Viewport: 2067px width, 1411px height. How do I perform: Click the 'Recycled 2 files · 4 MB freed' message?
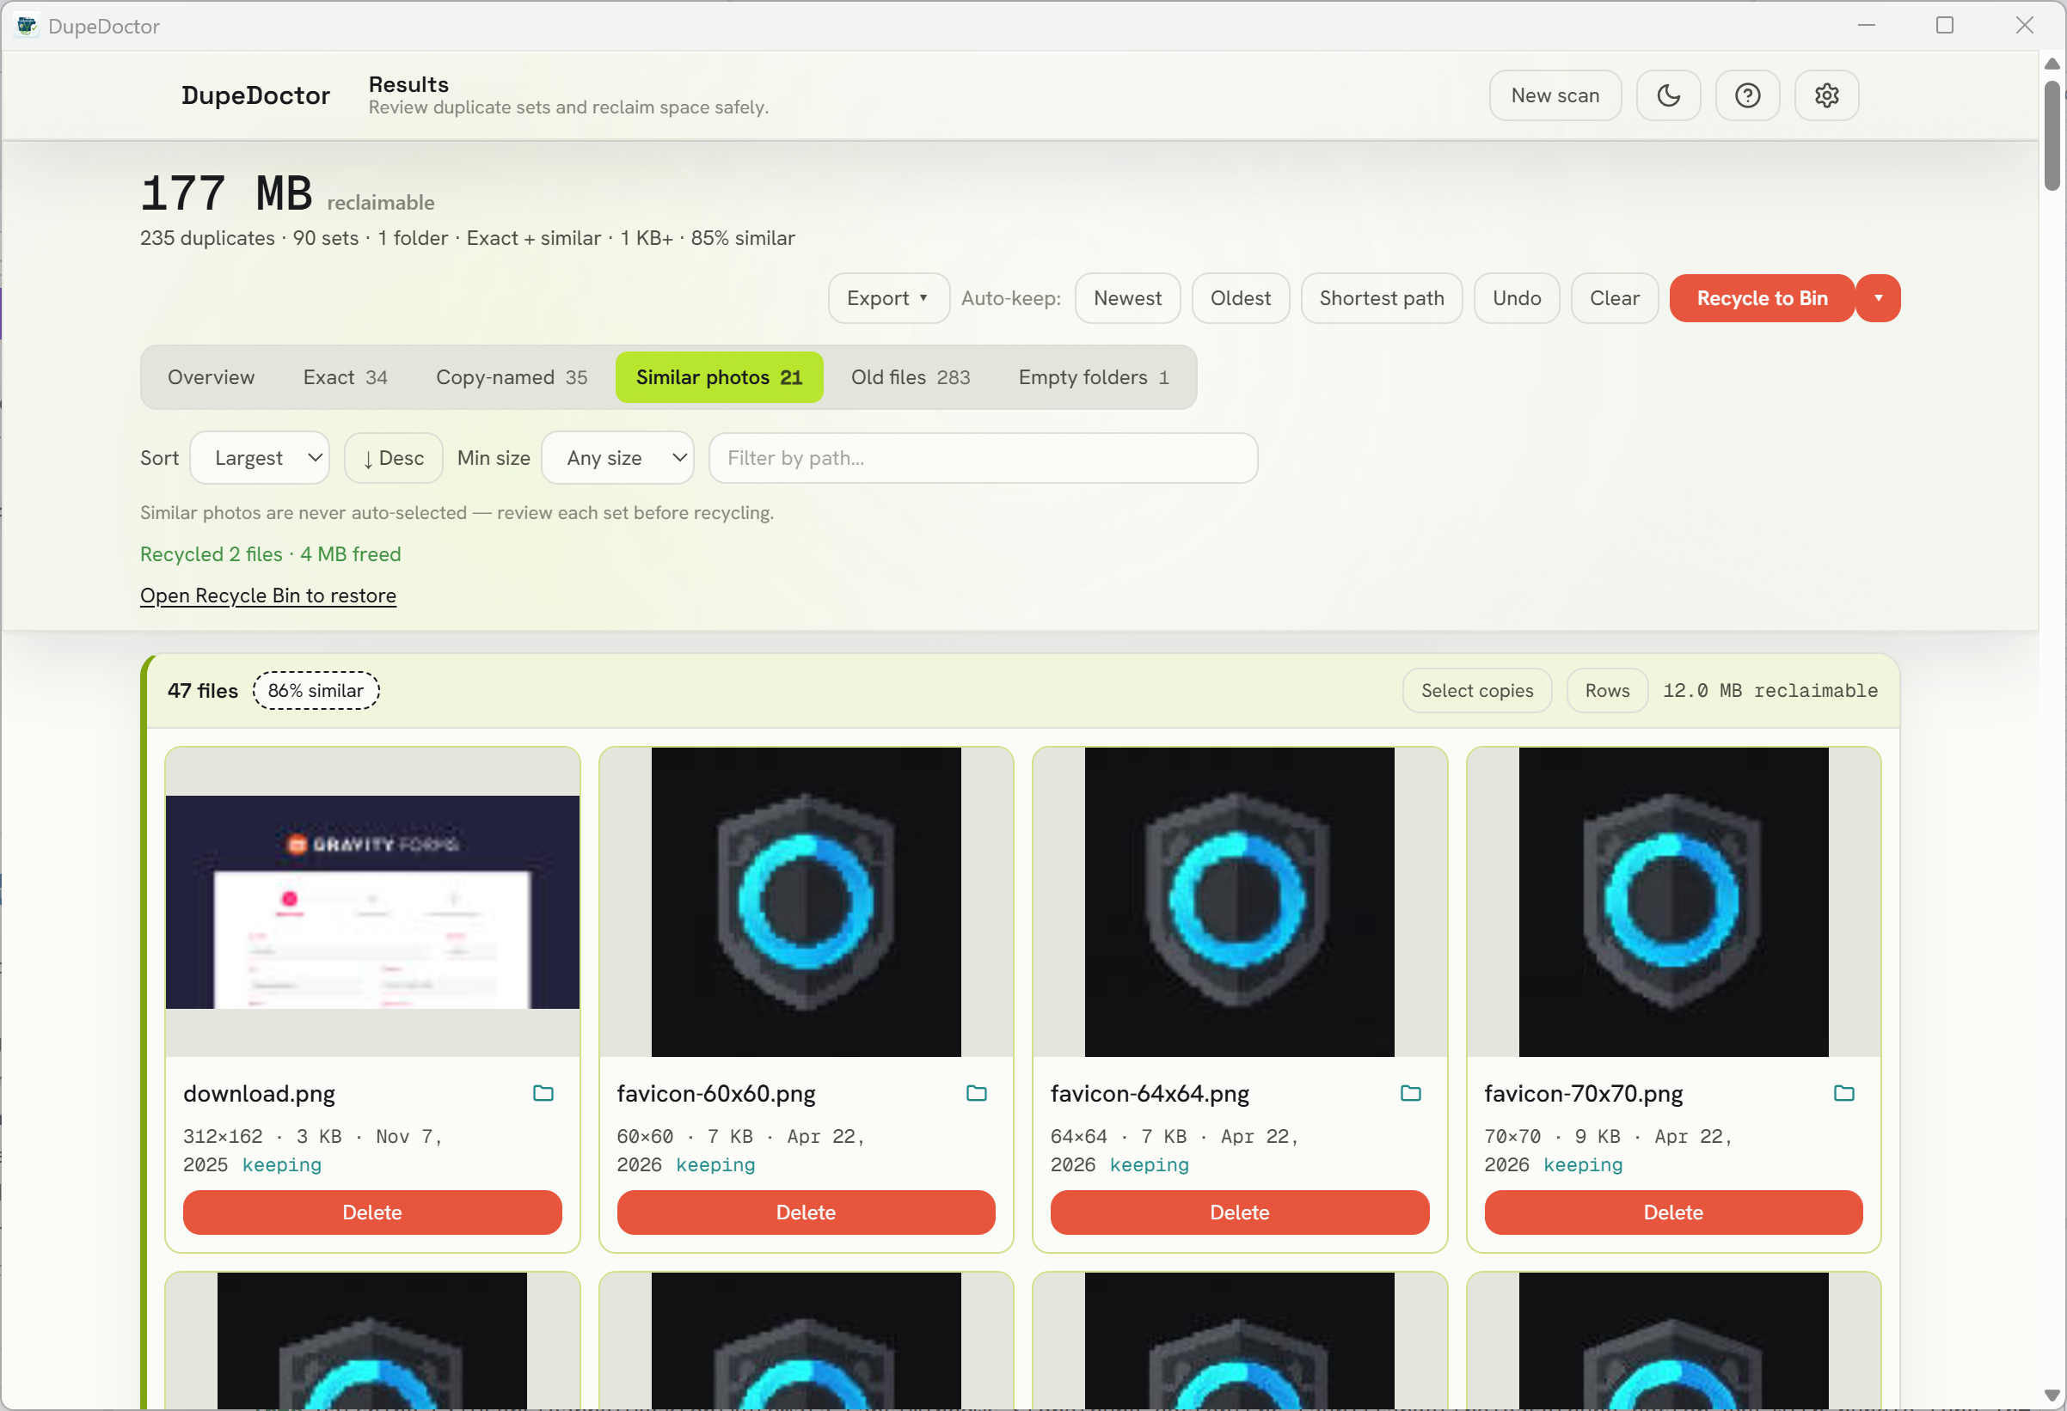coord(270,554)
